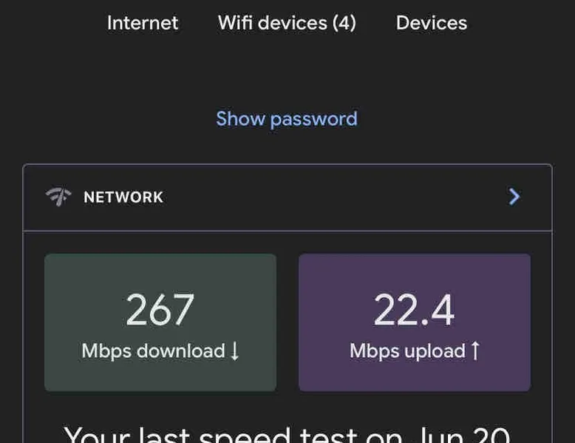Click the 22.4 upload speed number
The image size is (575, 443).
[x=414, y=309]
